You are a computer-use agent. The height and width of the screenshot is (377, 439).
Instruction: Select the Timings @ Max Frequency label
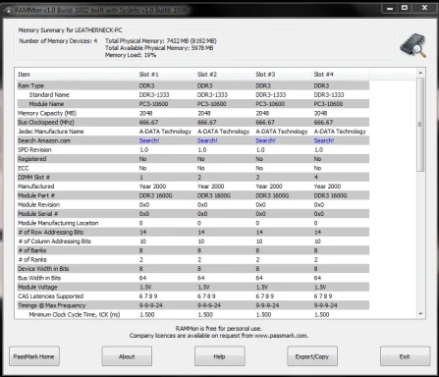tap(52, 305)
